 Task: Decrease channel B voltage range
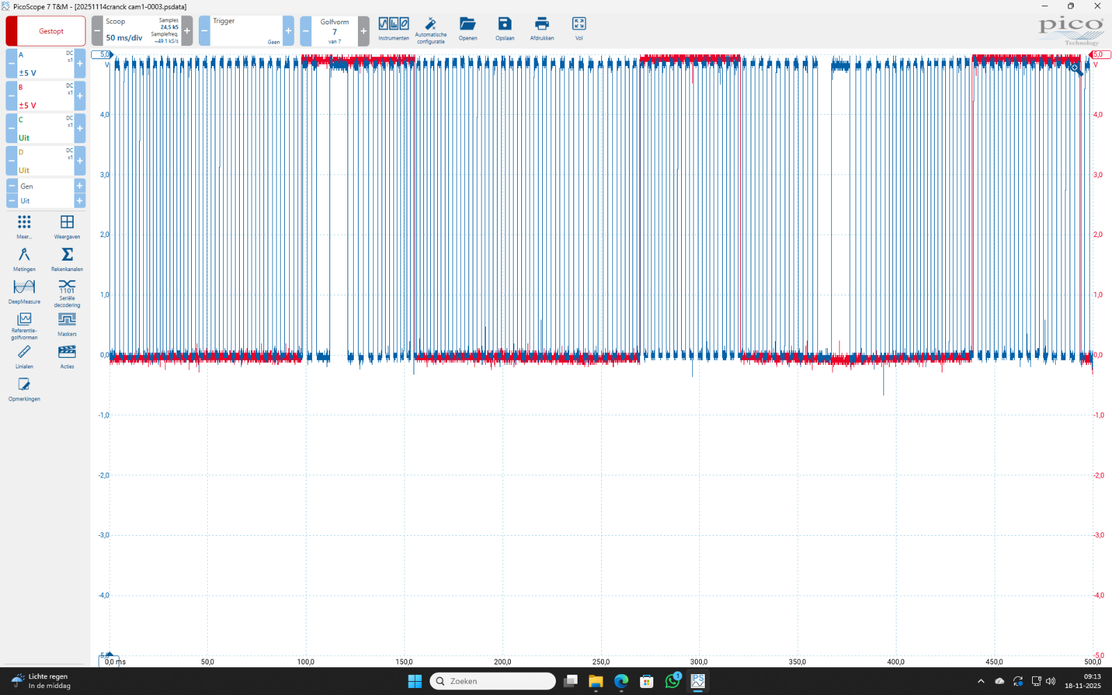tap(12, 96)
